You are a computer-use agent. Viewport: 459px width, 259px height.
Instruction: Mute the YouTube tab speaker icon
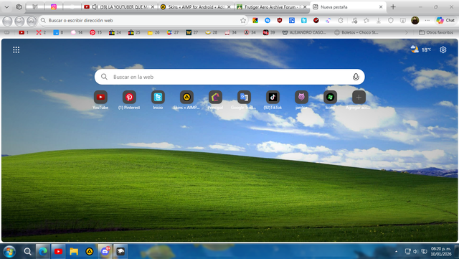pos(94,6)
